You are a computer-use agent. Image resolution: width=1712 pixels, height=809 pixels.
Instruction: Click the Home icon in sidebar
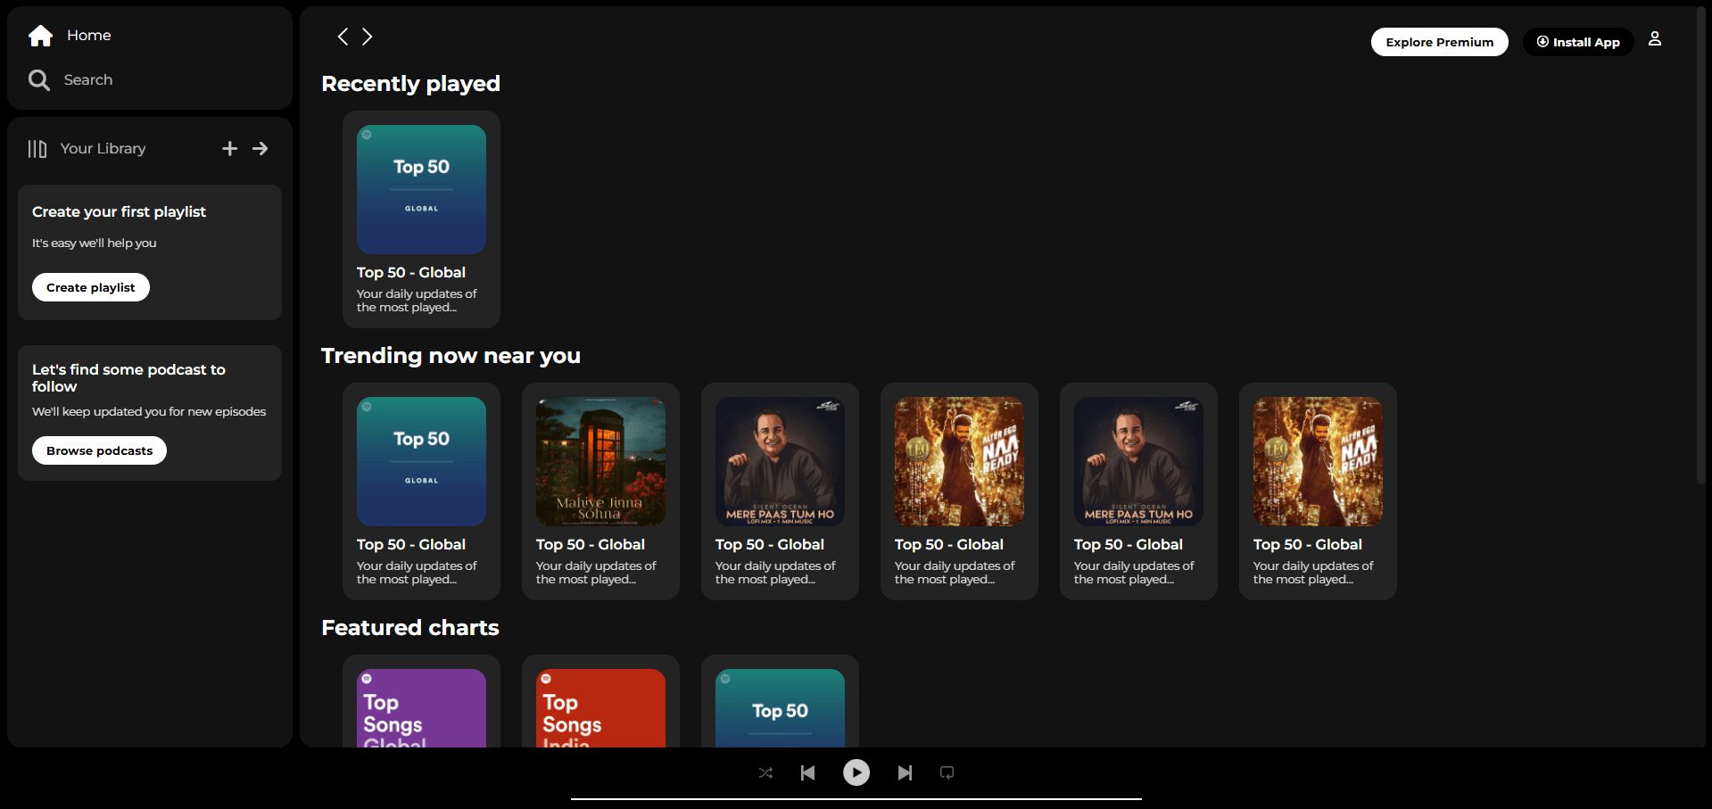click(41, 36)
